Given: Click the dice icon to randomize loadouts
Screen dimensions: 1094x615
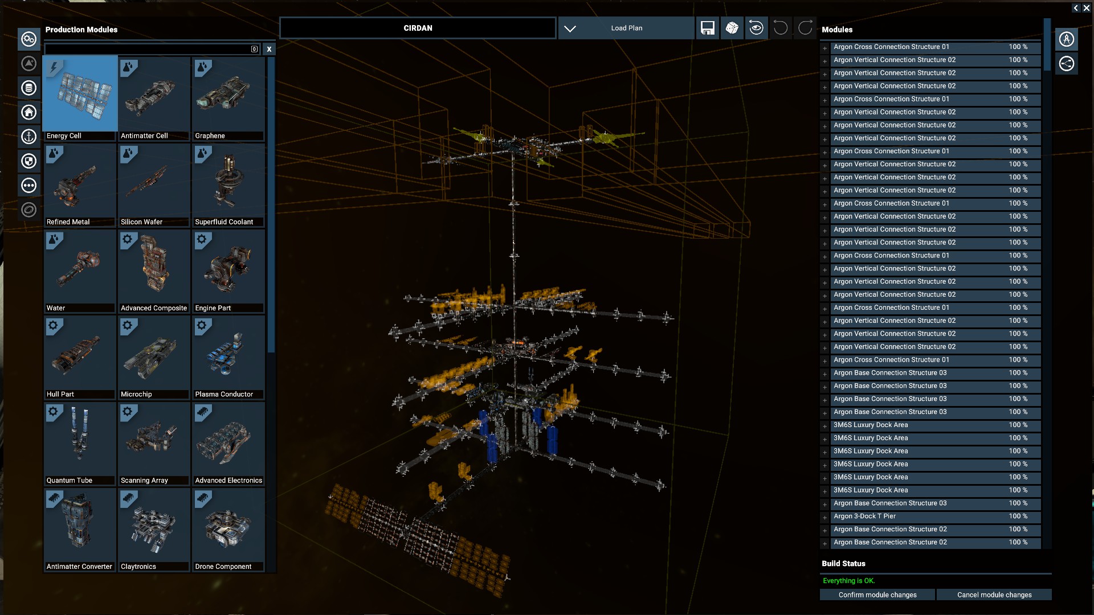Looking at the screenshot, I should (732, 28).
